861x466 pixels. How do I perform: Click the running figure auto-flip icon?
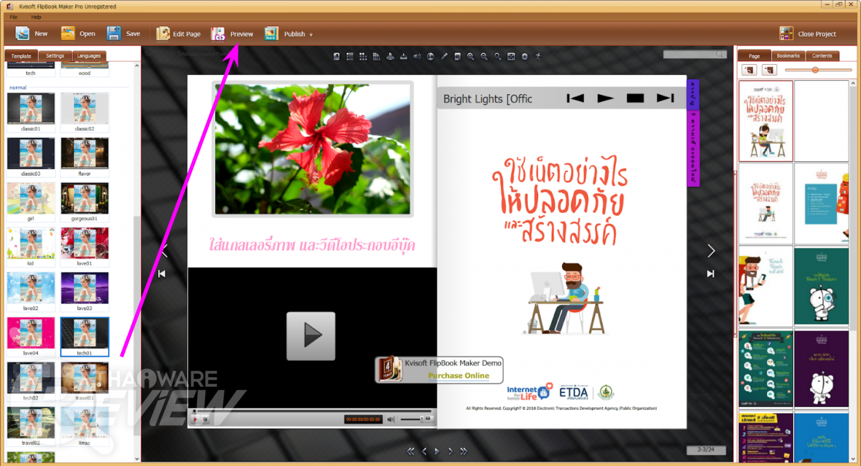pos(538,57)
